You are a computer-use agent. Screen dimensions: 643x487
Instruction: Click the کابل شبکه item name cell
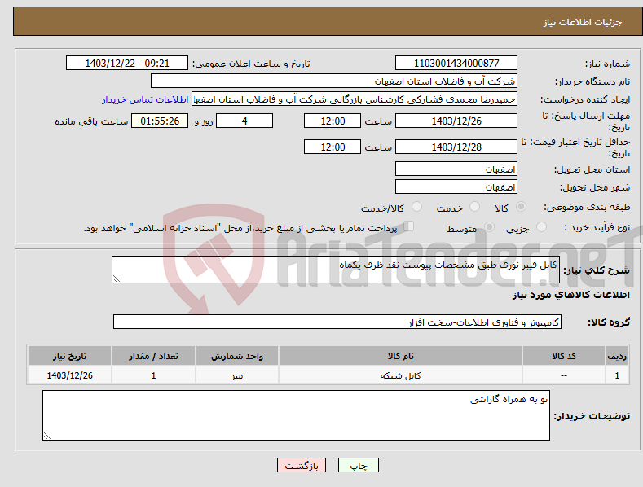(x=401, y=375)
